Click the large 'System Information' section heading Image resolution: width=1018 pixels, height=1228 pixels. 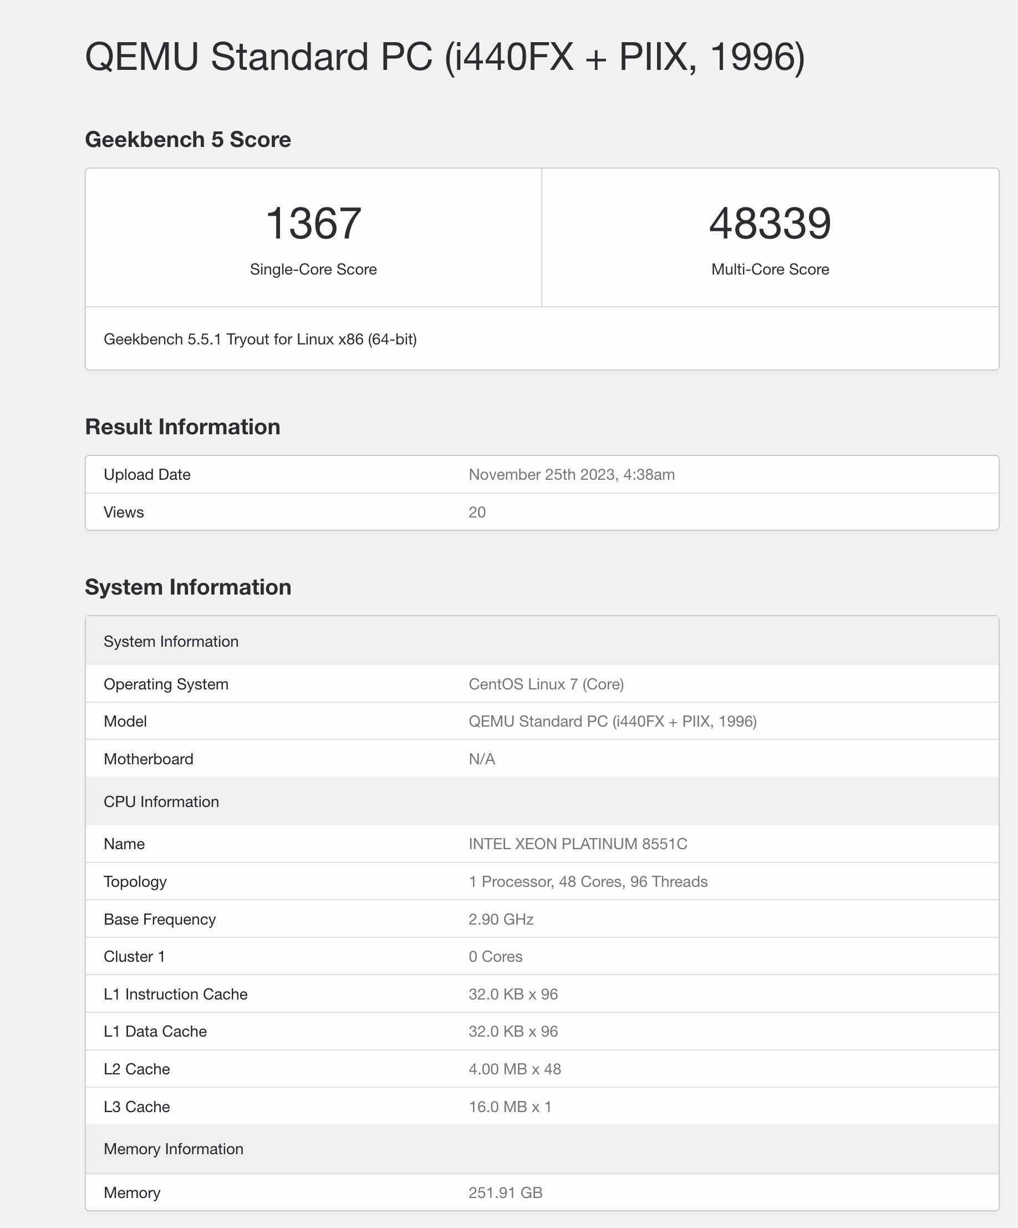click(x=189, y=587)
